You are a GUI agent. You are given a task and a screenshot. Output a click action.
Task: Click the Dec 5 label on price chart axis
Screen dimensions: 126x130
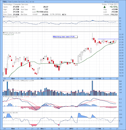(x=43, y=78)
